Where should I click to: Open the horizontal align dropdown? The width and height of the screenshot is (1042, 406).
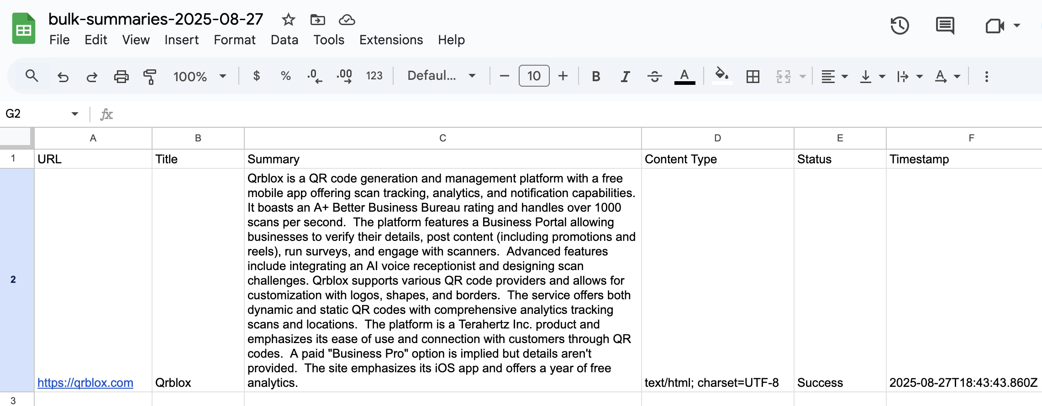pos(834,76)
